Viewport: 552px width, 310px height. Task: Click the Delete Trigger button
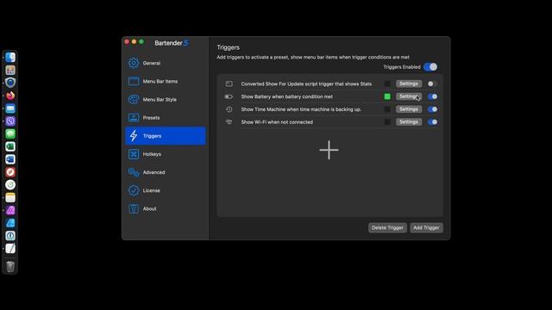(x=387, y=227)
